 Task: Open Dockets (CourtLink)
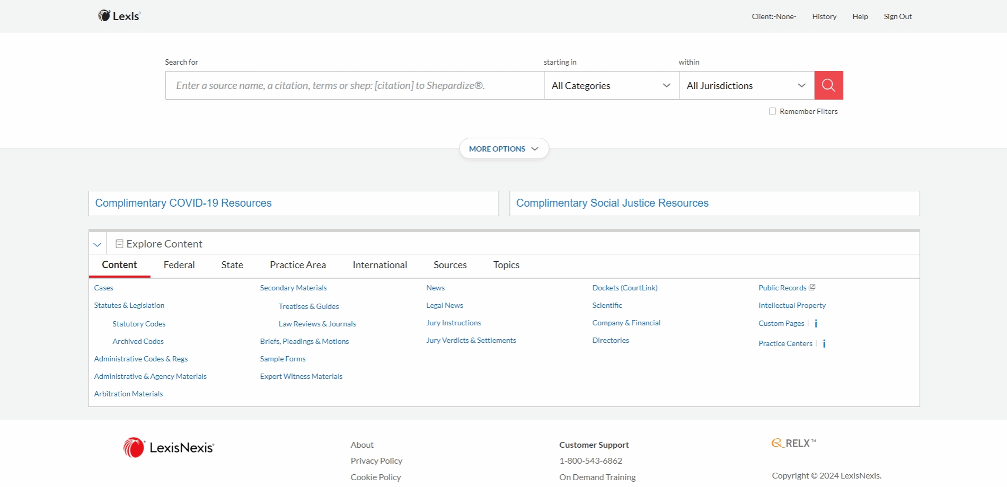625,288
